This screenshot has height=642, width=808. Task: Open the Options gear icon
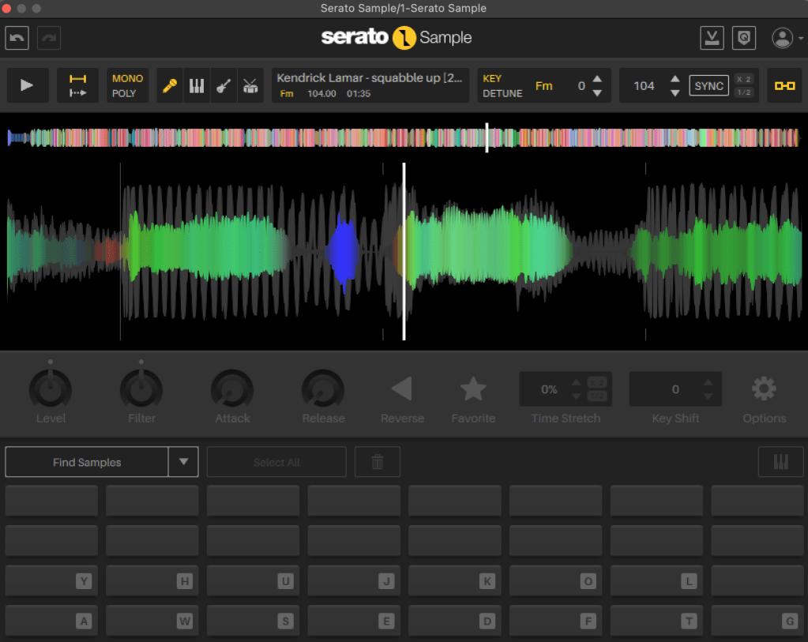(x=764, y=389)
